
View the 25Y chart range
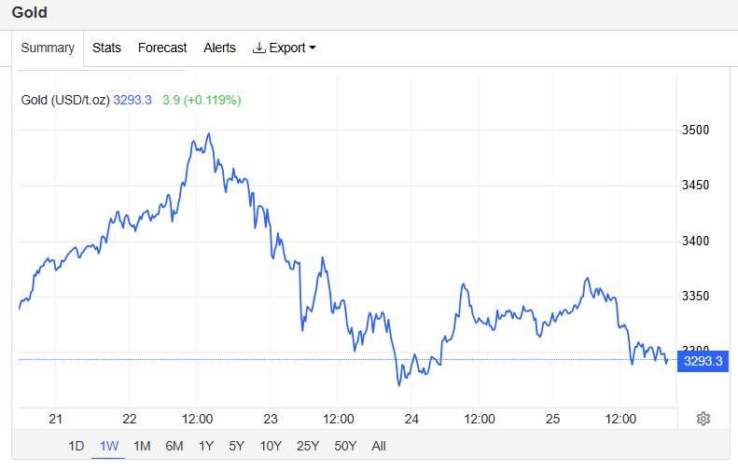pyautogui.click(x=307, y=446)
